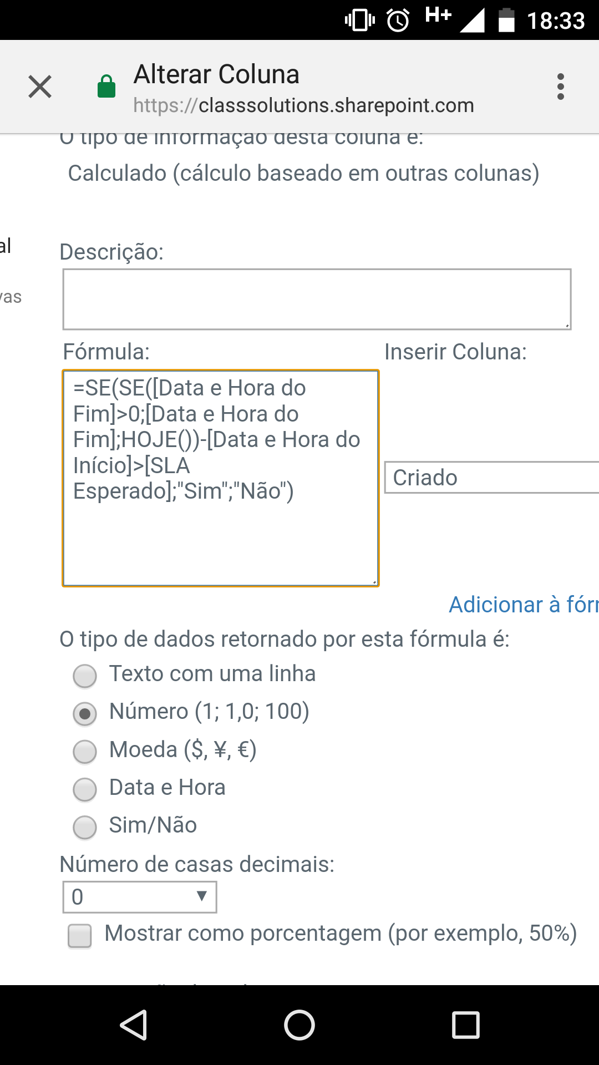Expand the Número de casas decimais dropdown

point(140,897)
